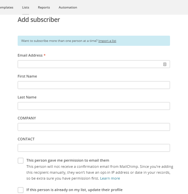Click the CONTACT label above its field
The image size is (188, 194).
click(26, 139)
